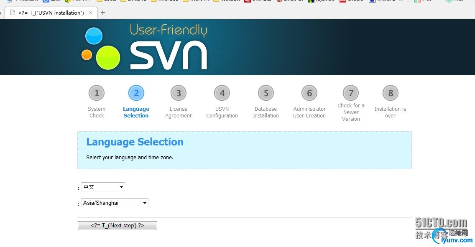This screenshot has width=475, height=247.
Task: Click the Installation is over label
Action: coord(390,112)
